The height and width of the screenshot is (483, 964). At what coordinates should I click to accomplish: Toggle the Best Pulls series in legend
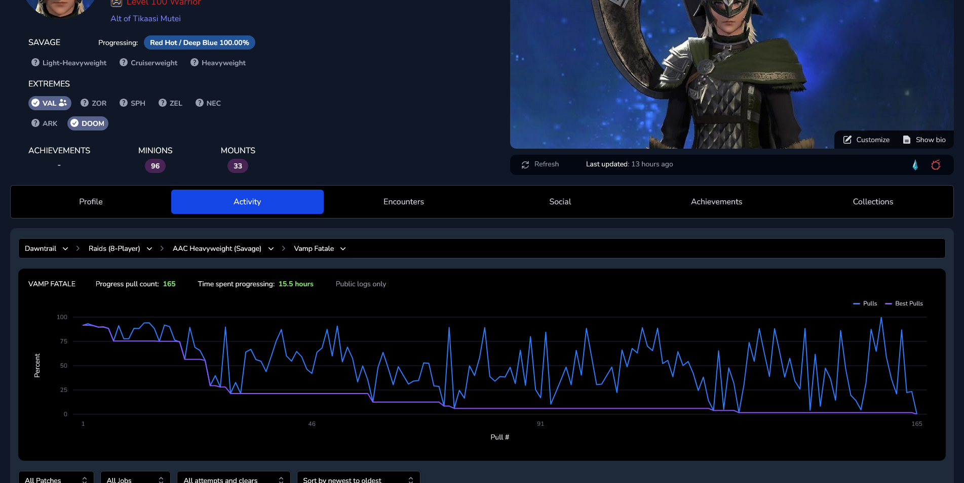(x=904, y=303)
